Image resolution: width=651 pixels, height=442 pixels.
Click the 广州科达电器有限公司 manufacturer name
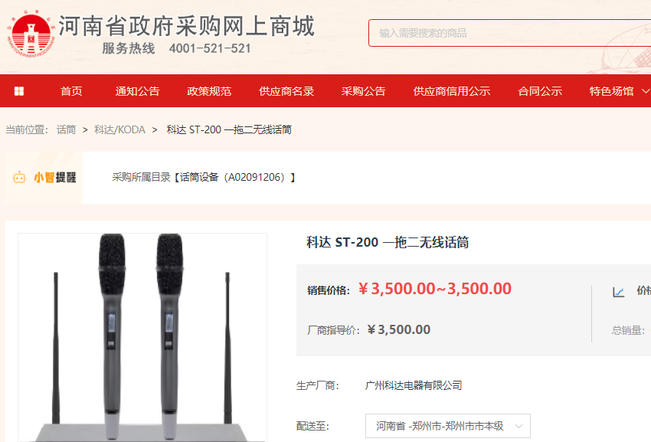[414, 385]
